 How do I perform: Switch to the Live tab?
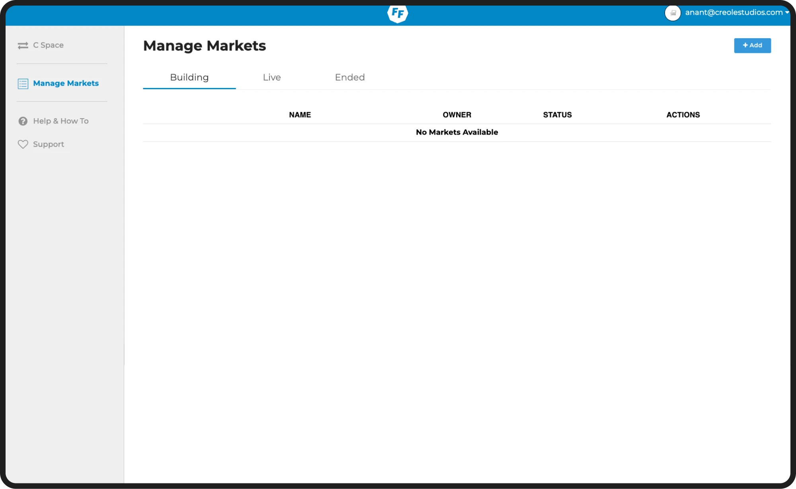click(272, 77)
